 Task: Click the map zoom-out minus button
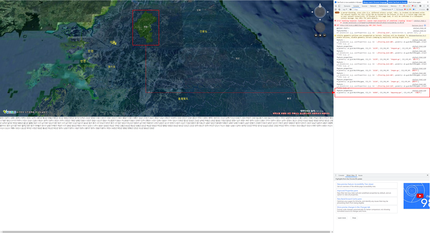325,35
